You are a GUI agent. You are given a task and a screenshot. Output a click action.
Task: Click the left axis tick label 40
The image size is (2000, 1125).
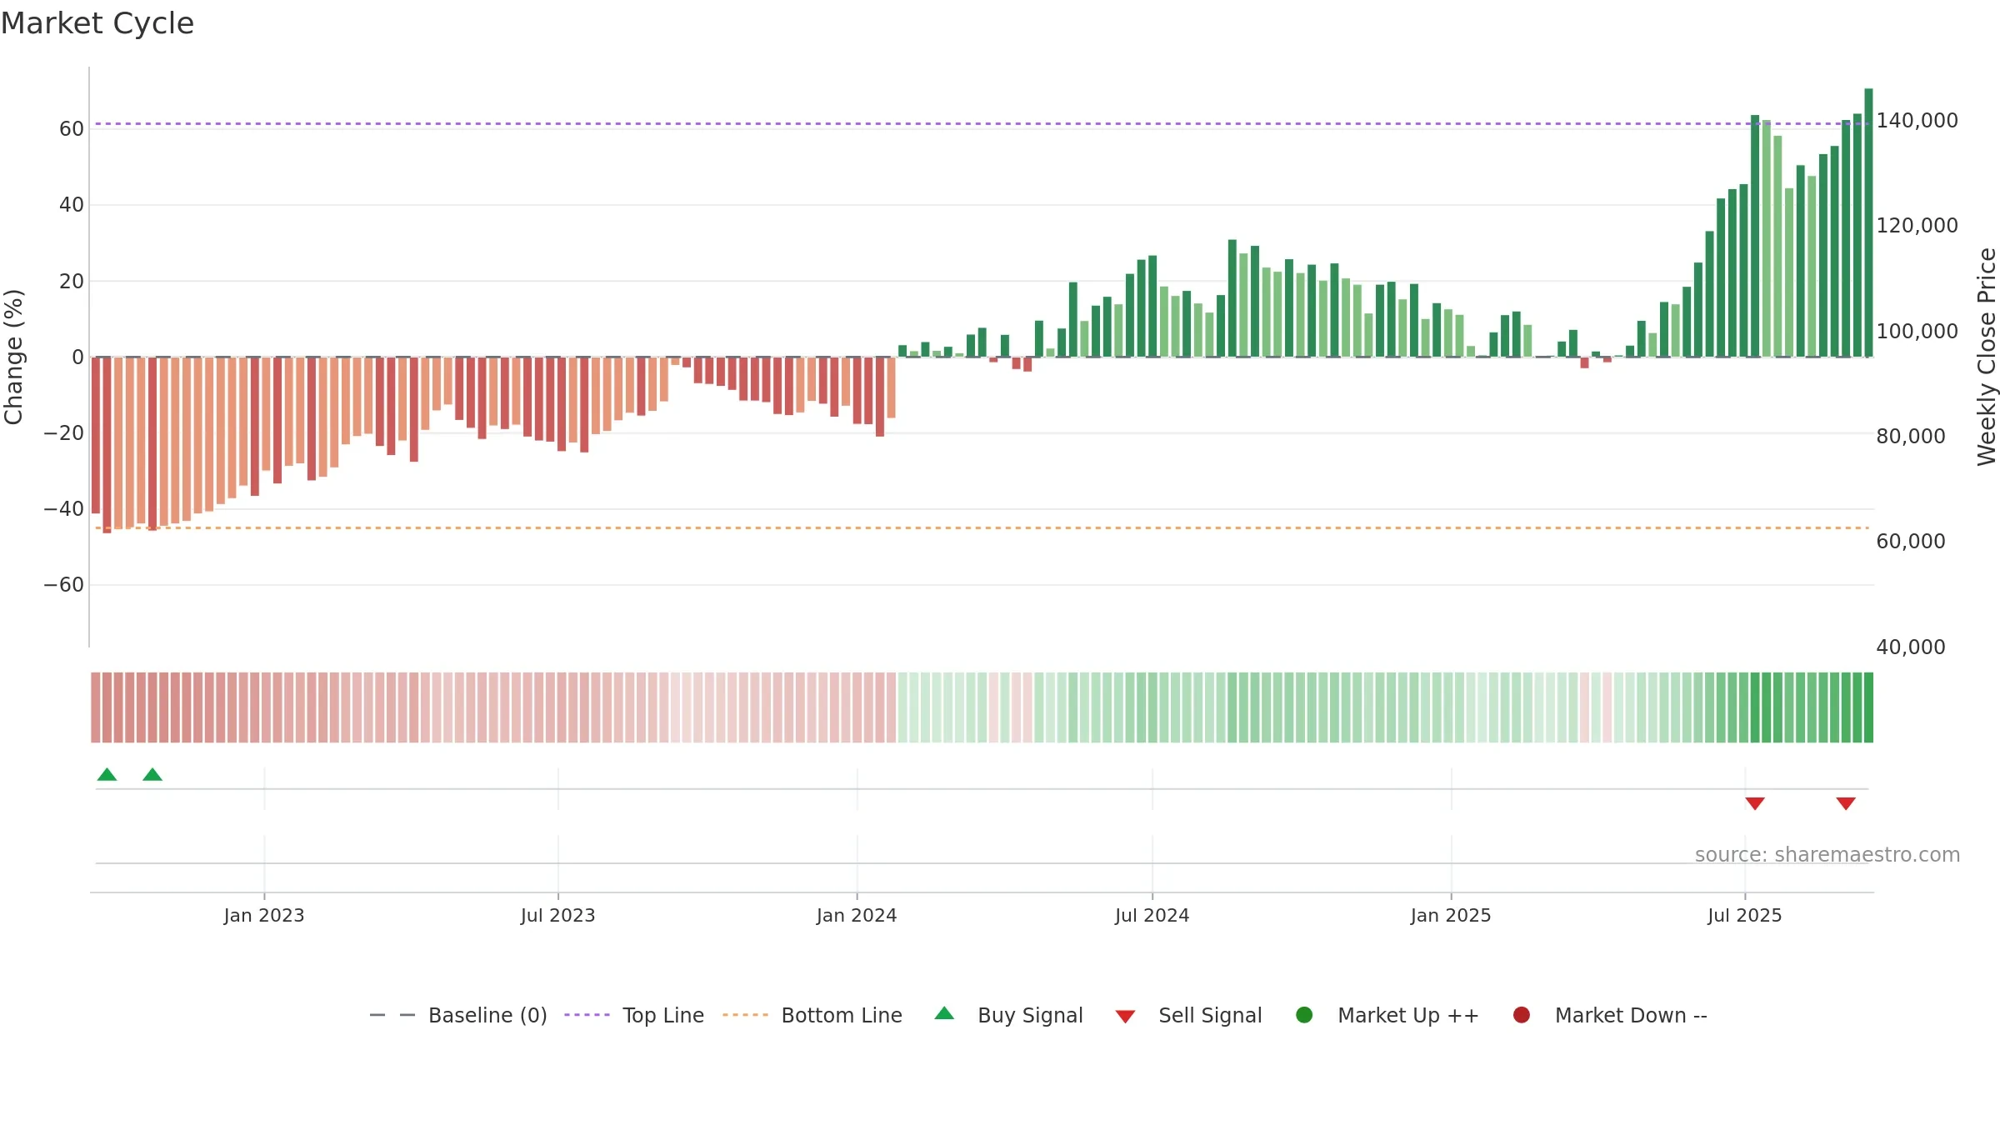(x=72, y=204)
